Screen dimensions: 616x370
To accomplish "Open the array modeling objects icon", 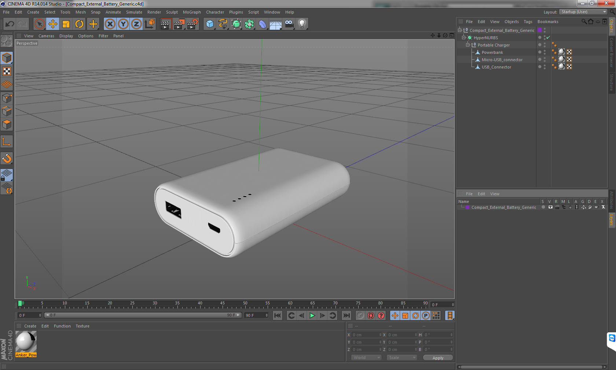I will [249, 24].
